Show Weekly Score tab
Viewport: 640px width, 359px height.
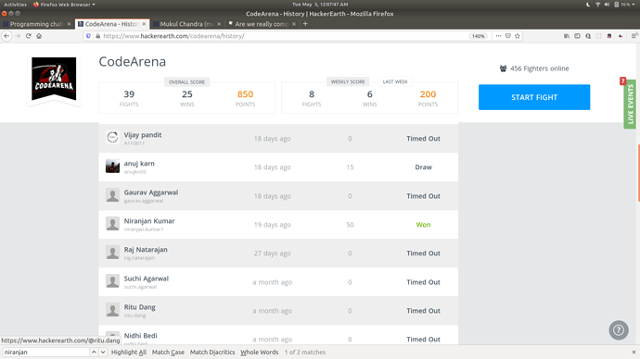click(x=348, y=81)
